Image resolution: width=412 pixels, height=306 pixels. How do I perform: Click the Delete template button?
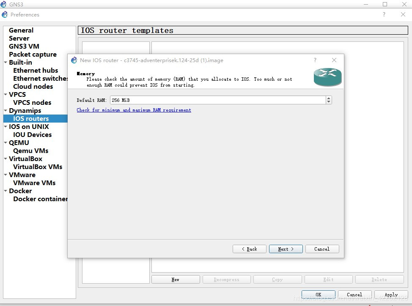click(x=379, y=279)
